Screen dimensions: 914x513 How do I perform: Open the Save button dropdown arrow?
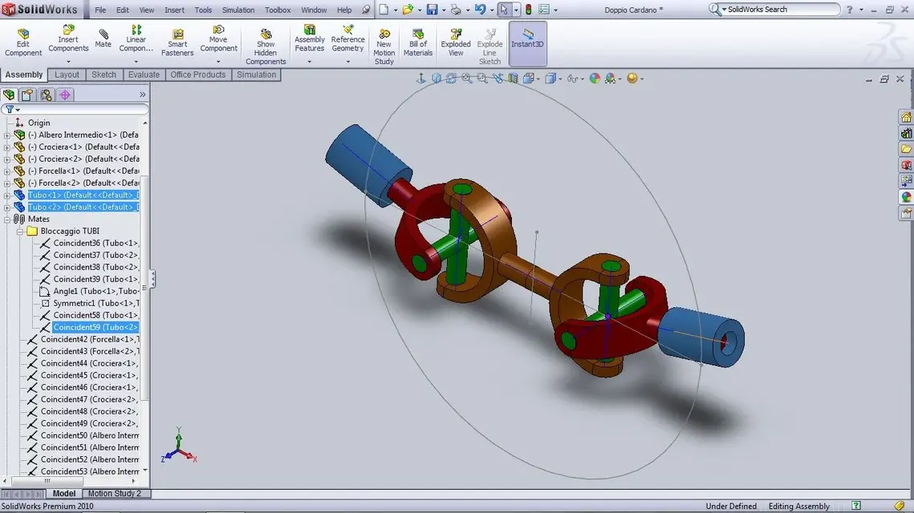(443, 10)
